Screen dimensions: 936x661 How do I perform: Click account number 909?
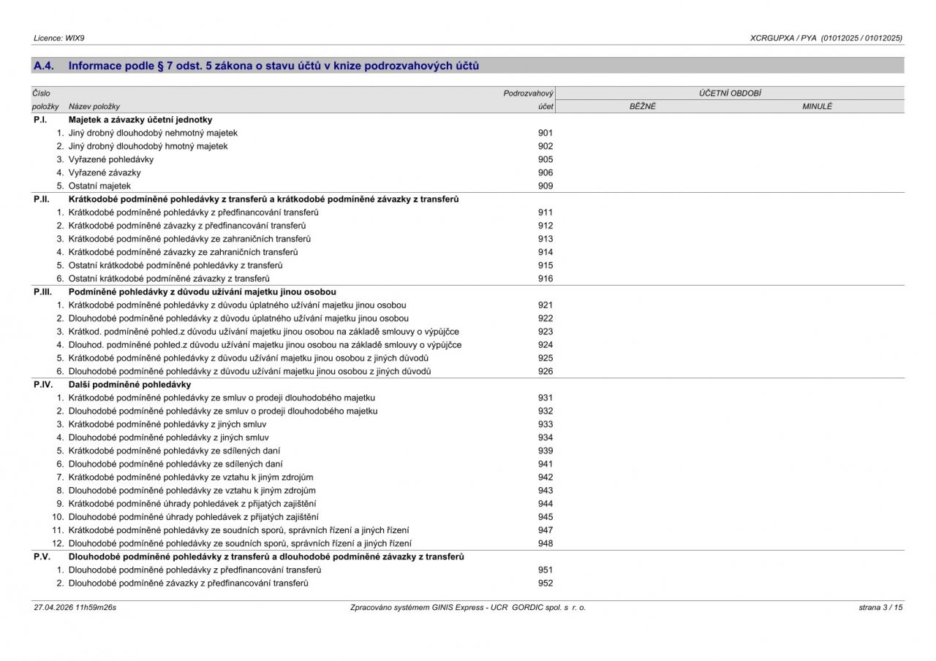545,186
